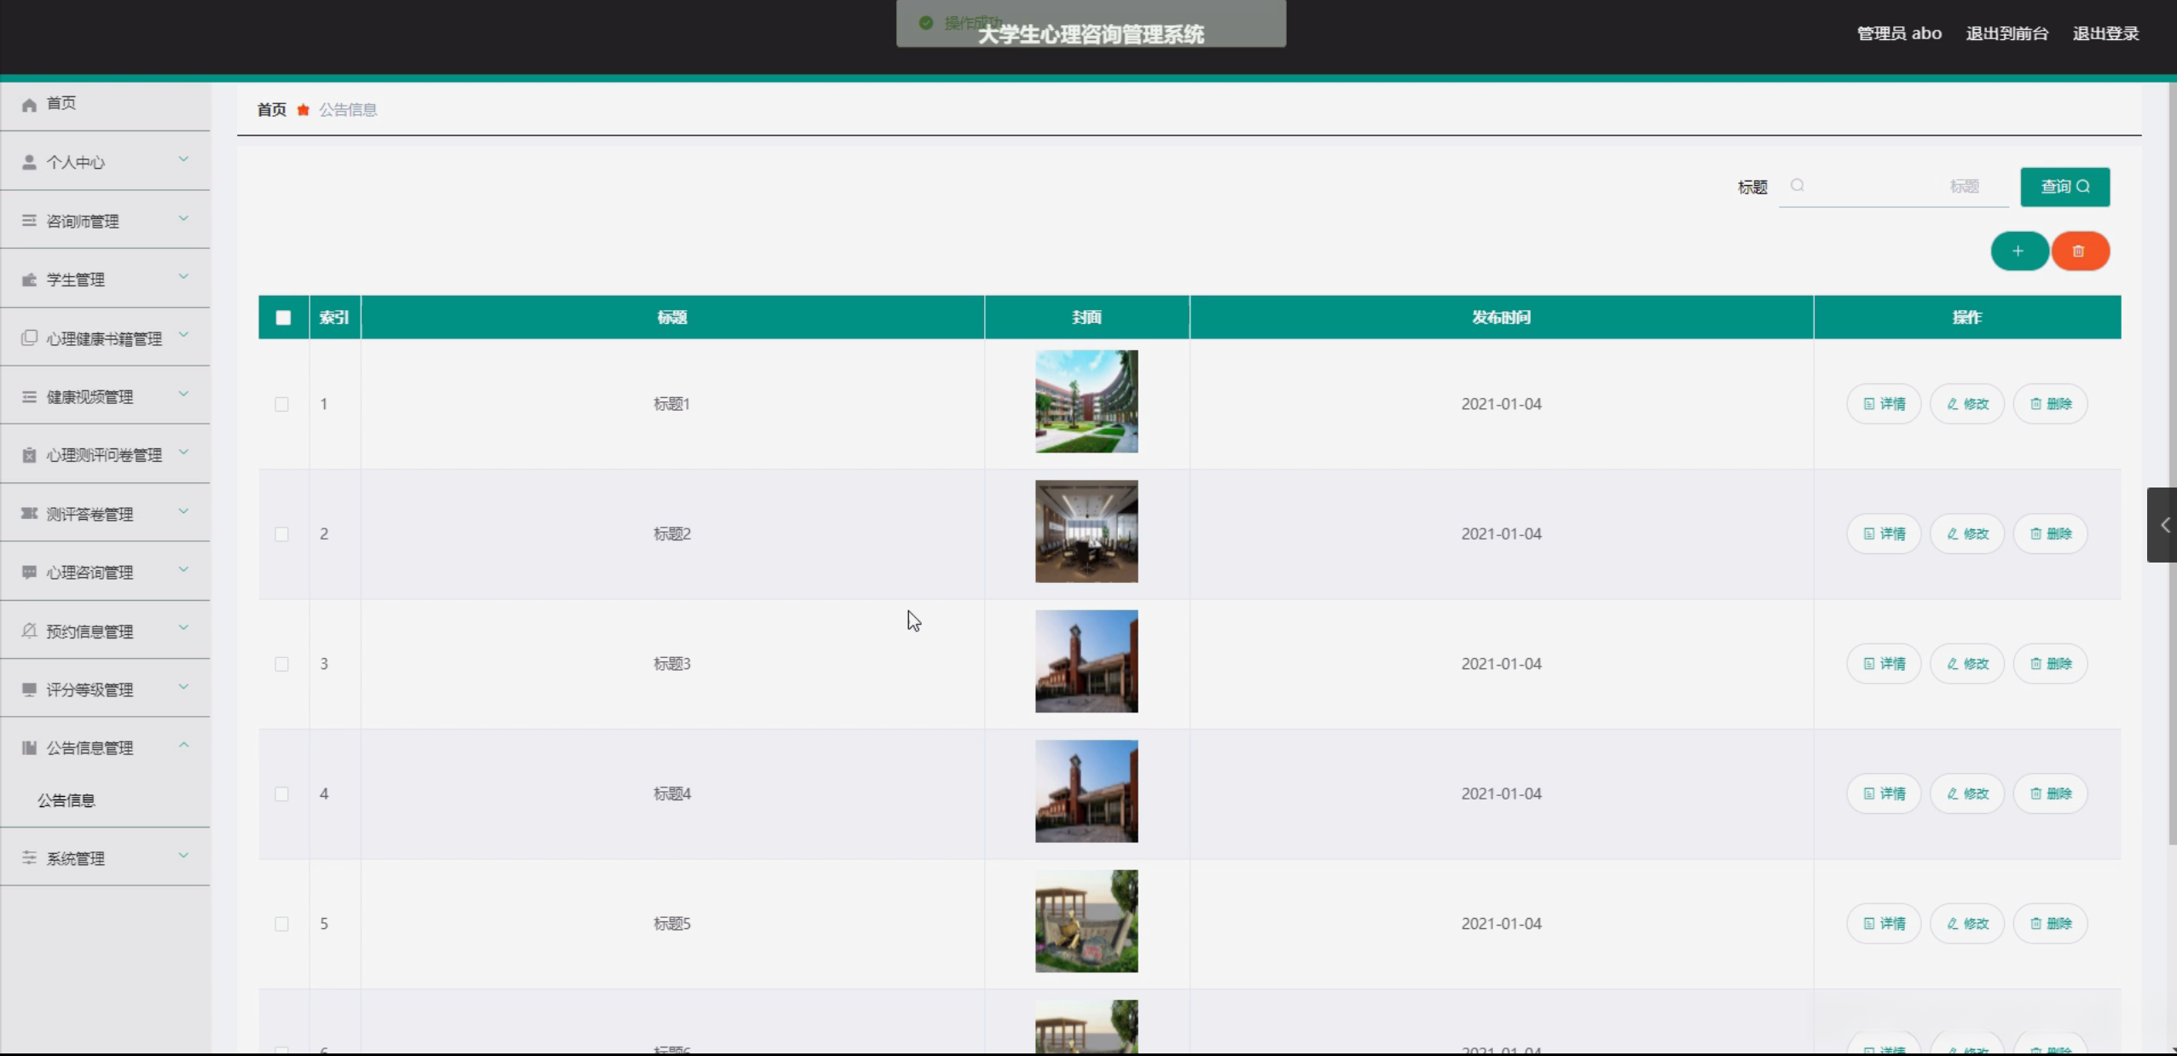Click the 个人中心 user icon
2177x1056 pixels.
pyautogui.click(x=29, y=162)
